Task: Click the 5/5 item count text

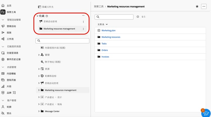Action: (x=143, y=17)
